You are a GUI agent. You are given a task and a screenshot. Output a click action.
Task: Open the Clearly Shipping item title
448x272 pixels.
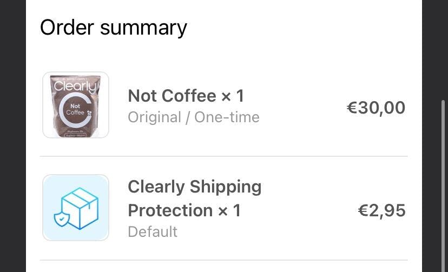[194, 187]
